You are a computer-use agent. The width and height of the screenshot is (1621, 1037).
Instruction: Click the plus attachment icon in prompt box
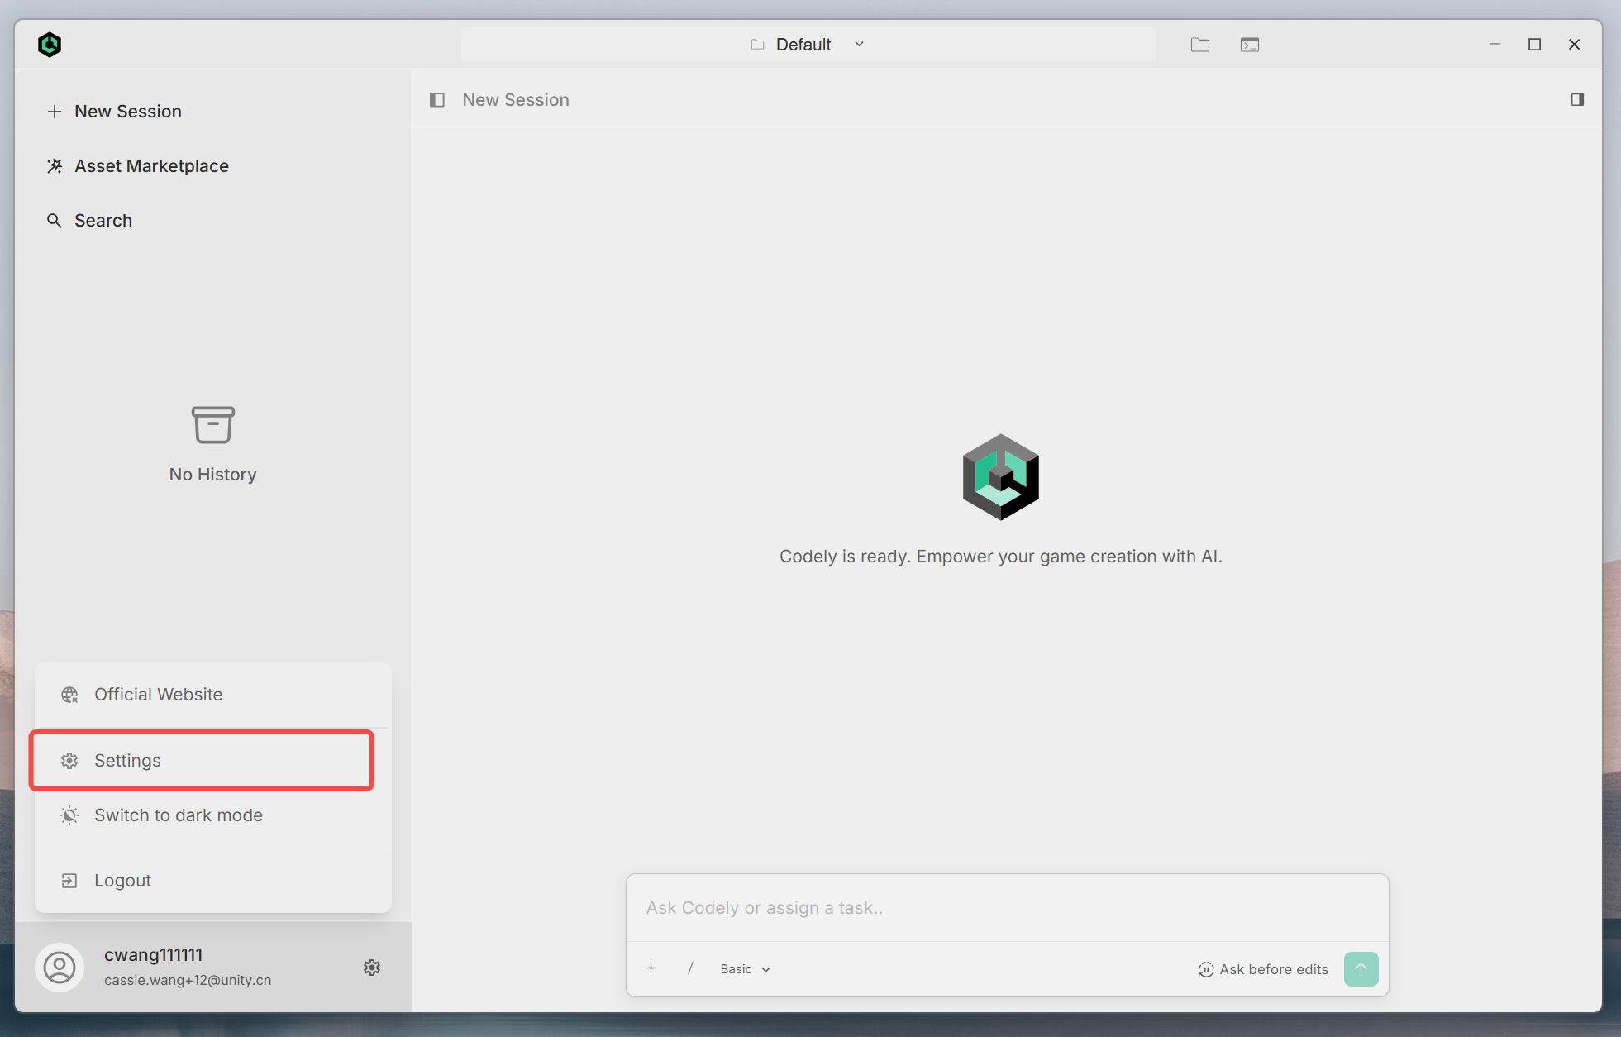pyautogui.click(x=651, y=968)
